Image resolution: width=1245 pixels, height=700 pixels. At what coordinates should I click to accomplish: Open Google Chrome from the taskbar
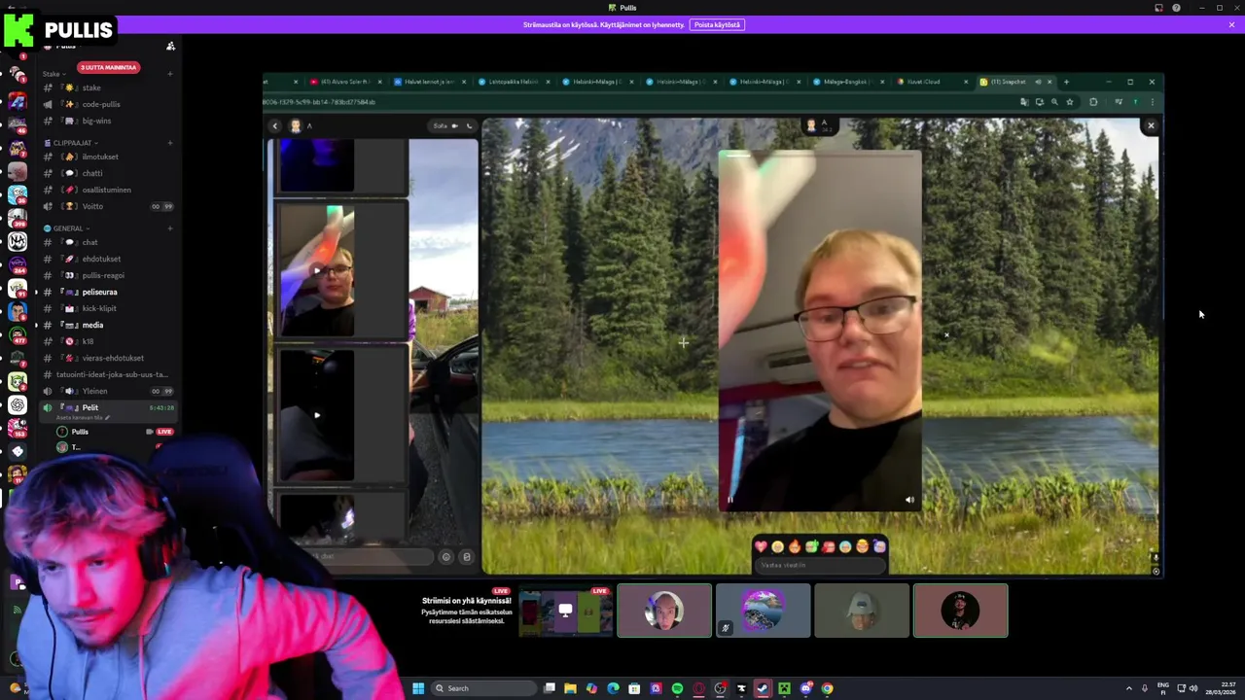click(827, 688)
